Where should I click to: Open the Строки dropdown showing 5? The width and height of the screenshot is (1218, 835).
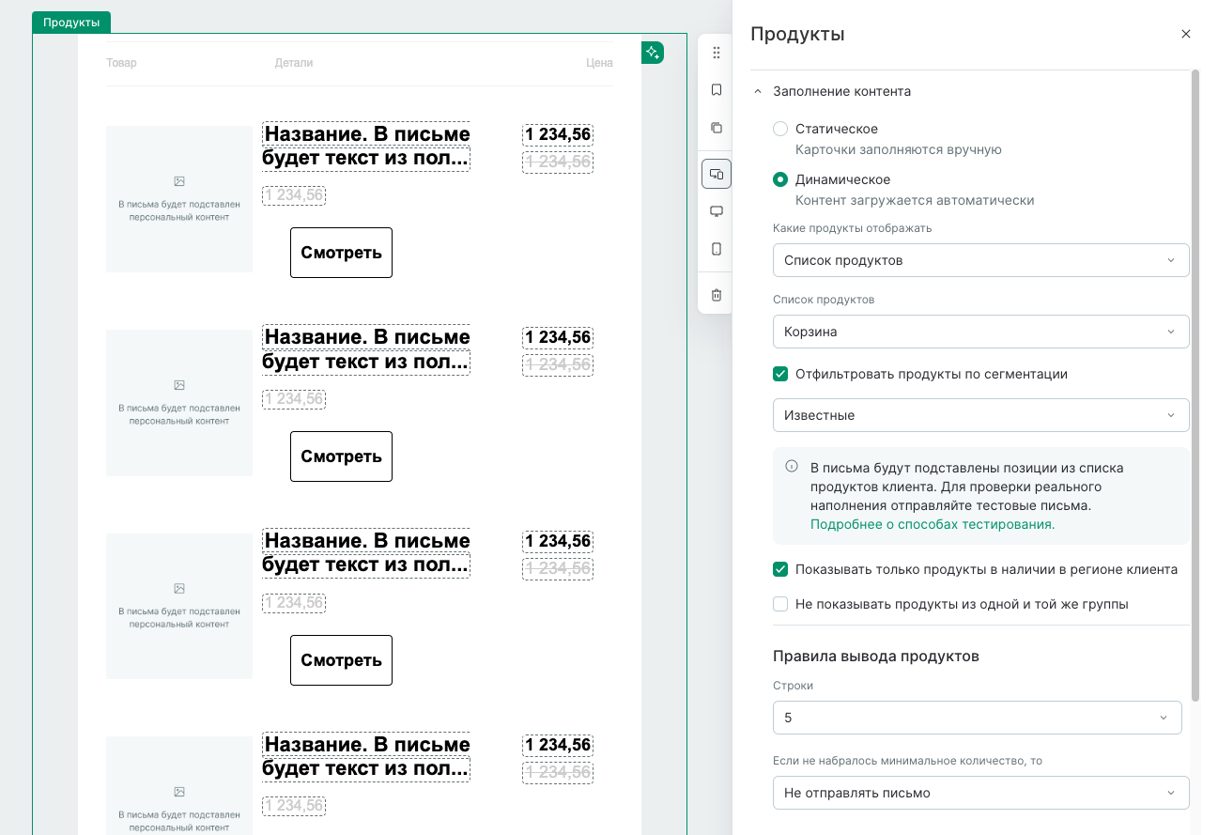pos(977,718)
